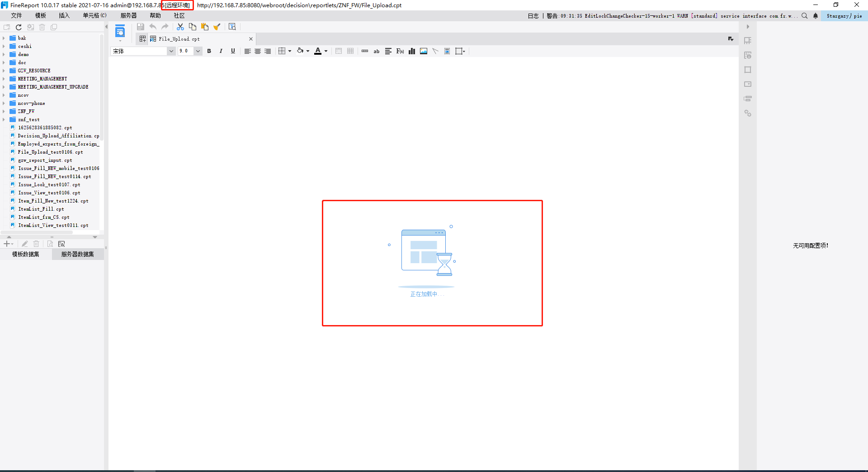
Task: Center align the text
Action: point(258,51)
